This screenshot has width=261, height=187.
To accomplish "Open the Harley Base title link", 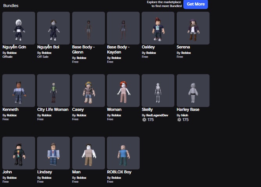I will point(188,110).
